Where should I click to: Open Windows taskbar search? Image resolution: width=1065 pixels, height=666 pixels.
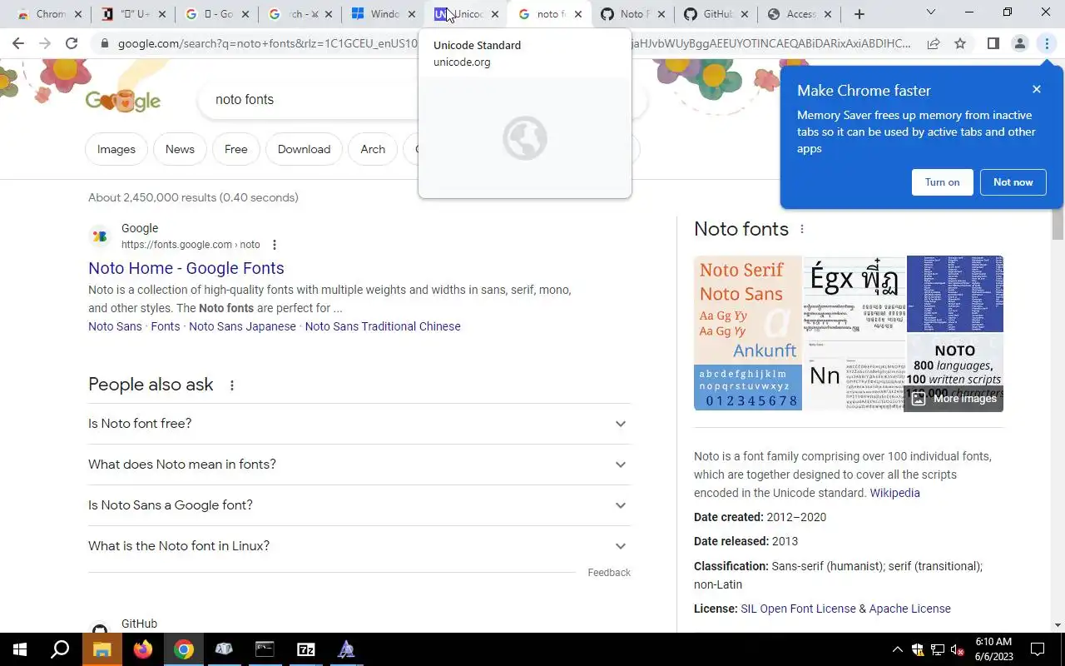[60, 649]
